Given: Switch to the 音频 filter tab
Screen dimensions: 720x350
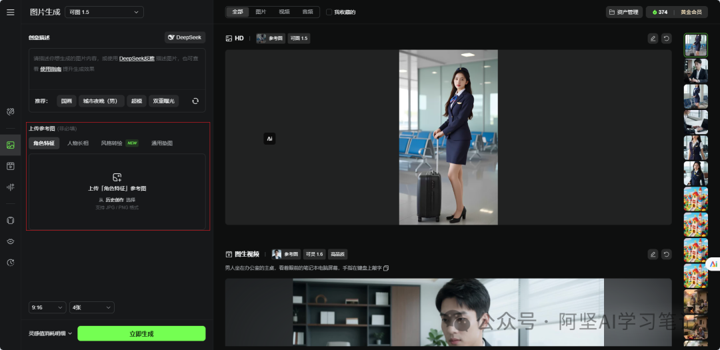Looking at the screenshot, I should pos(307,12).
